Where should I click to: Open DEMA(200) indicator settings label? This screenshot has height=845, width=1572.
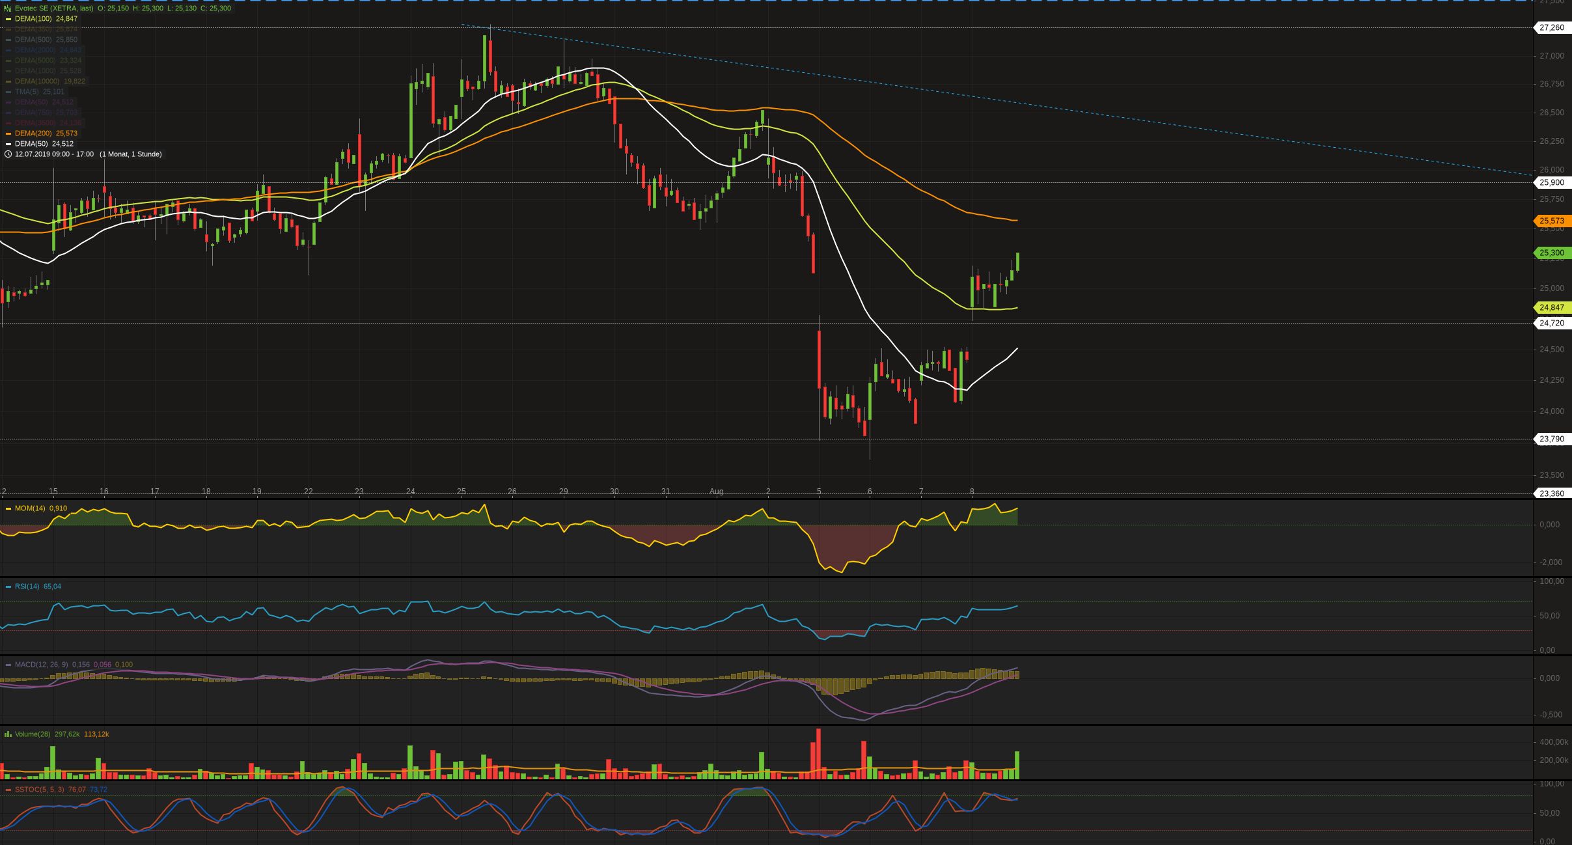[33, 133]
